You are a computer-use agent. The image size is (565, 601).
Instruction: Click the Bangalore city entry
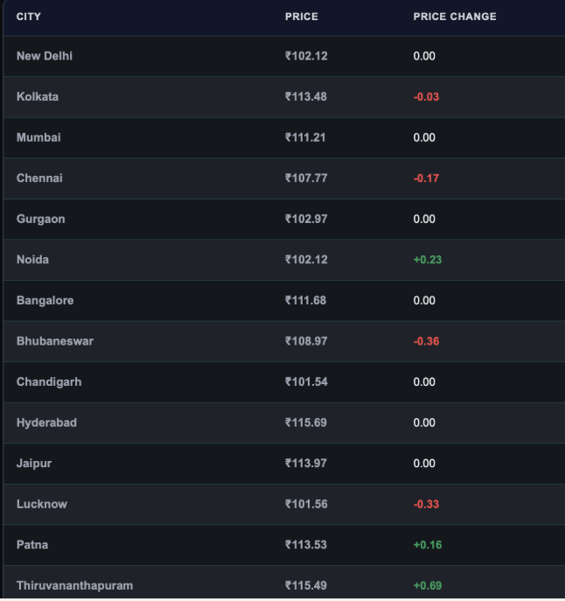pos(45,301)
